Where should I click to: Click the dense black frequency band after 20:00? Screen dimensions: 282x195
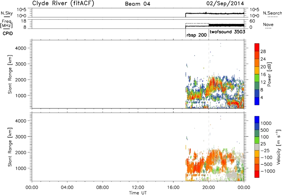(226, 25)
